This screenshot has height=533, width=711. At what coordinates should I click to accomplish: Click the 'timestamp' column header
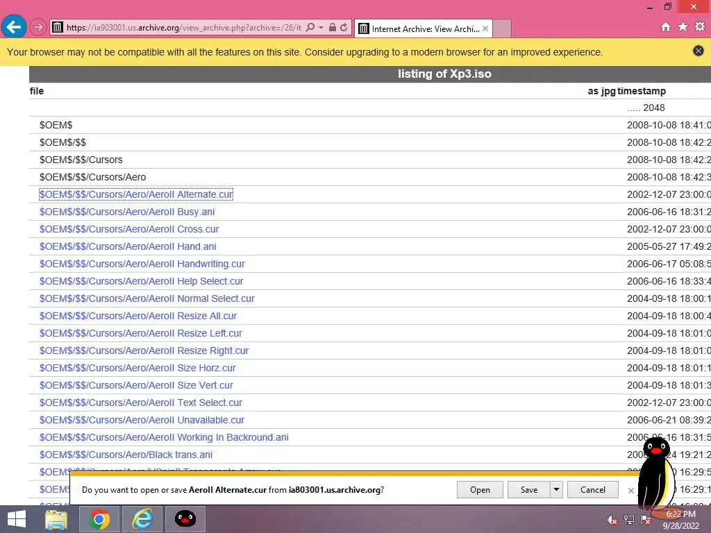click(642, 91)
